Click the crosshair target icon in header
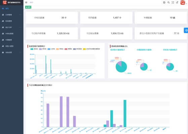This screenshot has height=134, width=188. tap(164, 2)
